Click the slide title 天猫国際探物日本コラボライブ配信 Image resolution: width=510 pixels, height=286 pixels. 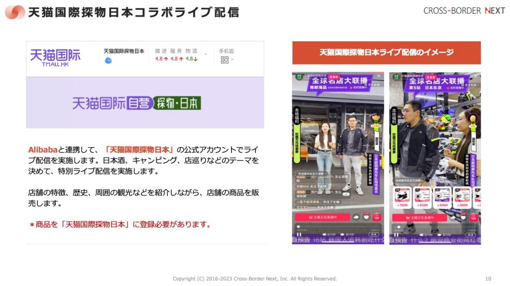point(133,12)
